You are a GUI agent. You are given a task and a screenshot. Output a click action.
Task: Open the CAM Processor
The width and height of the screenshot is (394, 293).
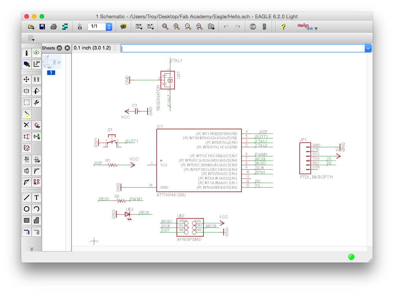tap(65, 27)
